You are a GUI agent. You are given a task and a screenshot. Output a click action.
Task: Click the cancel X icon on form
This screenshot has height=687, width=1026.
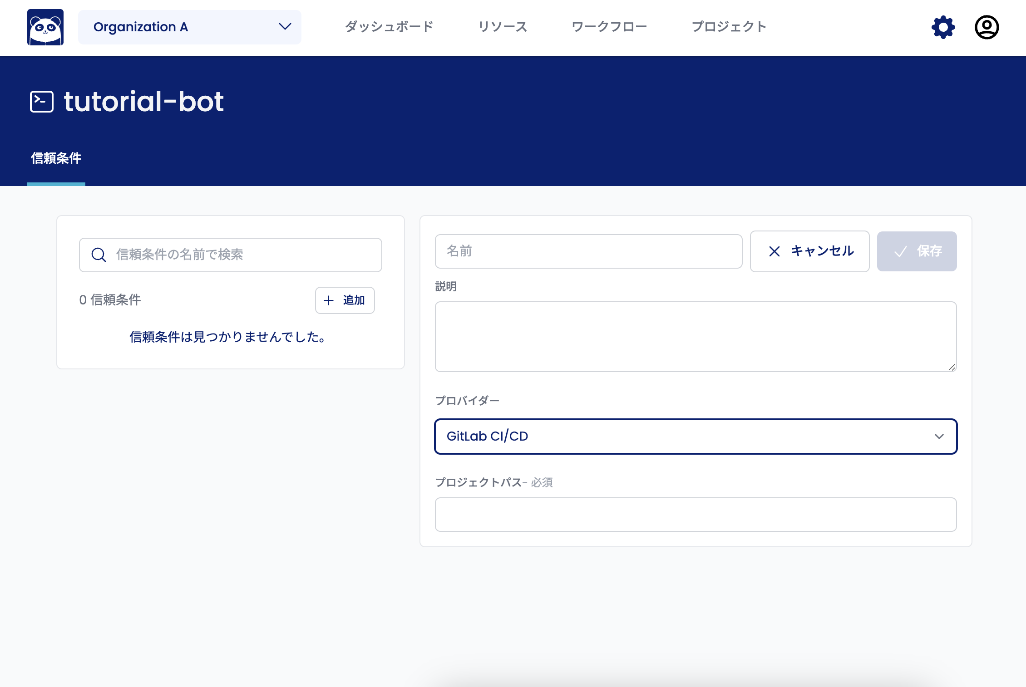coord(774,250)
